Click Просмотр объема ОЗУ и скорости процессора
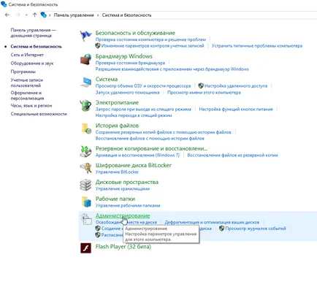 143,85
